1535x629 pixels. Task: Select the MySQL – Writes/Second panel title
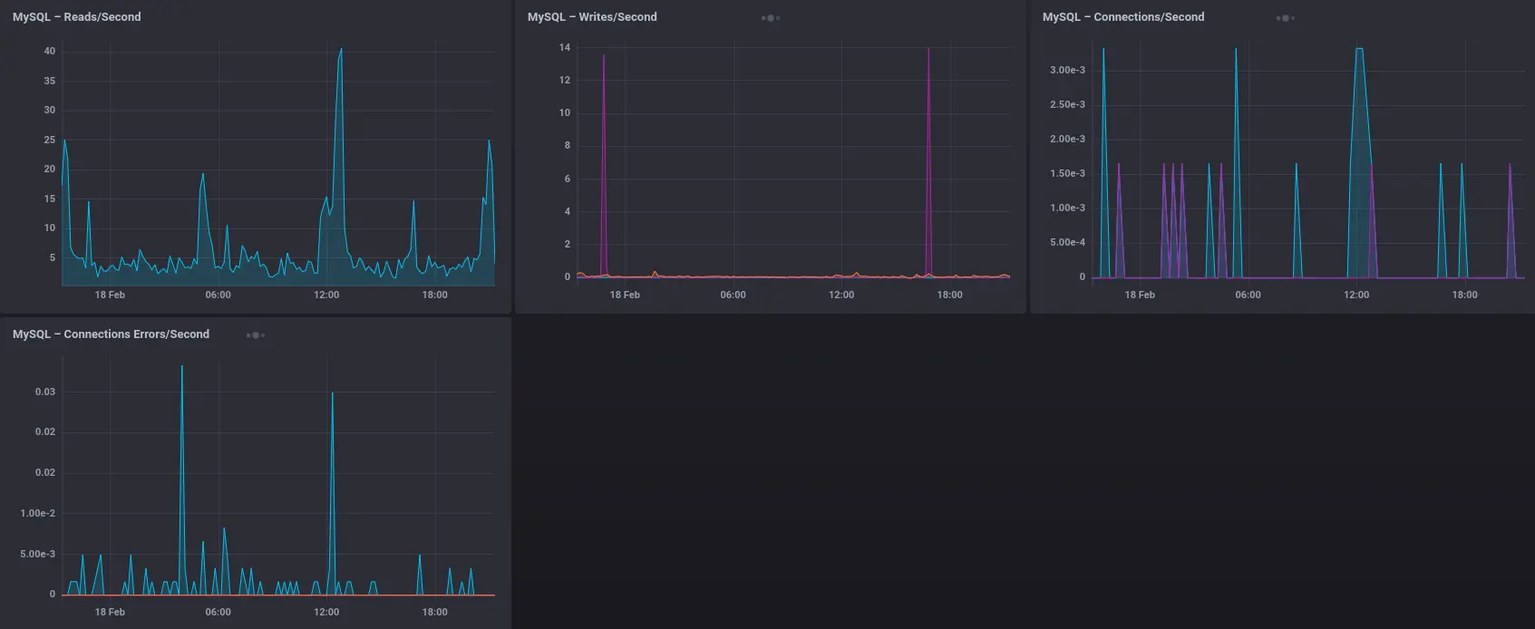point(592,17)
